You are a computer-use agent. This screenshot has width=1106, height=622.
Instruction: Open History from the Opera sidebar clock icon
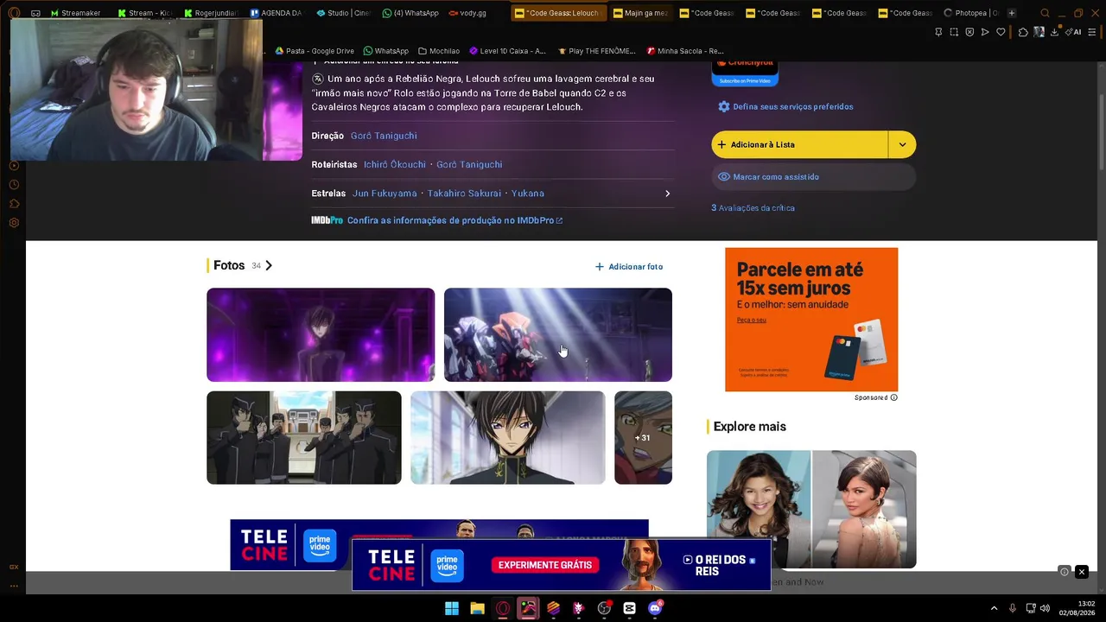14,185
